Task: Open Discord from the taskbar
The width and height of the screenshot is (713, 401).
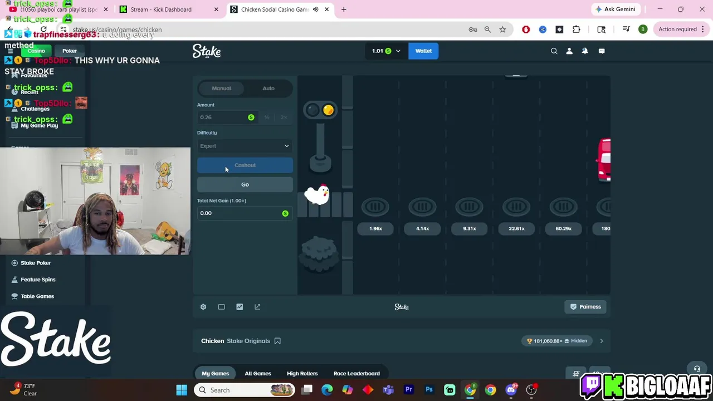Action: 511,390
